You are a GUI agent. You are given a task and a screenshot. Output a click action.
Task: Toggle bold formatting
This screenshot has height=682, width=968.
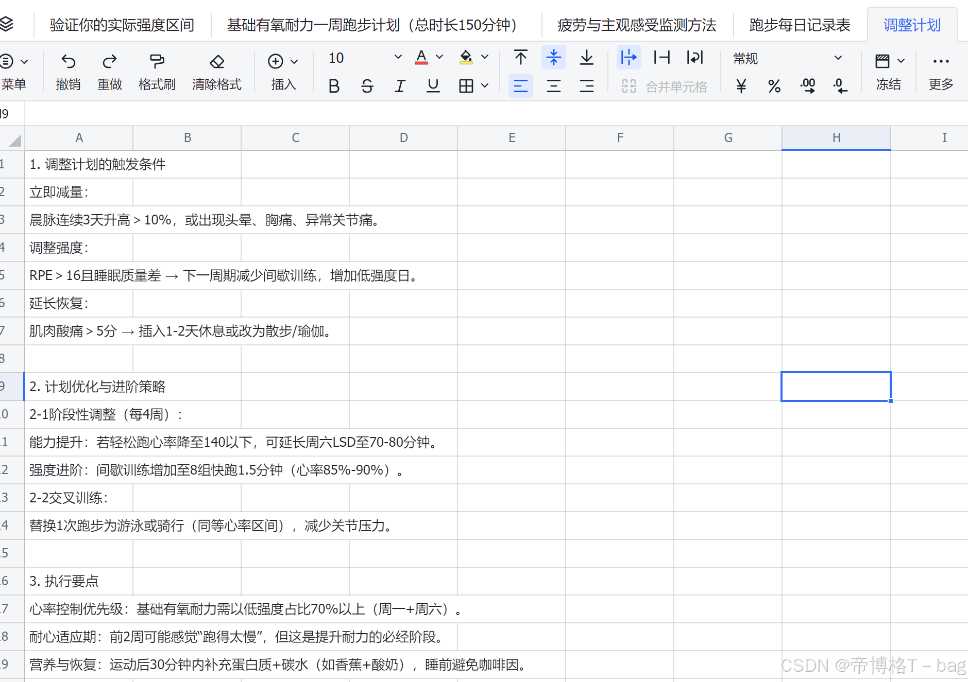coord(333,85)
